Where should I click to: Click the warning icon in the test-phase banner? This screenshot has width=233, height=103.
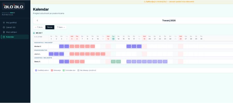(145, 2)
